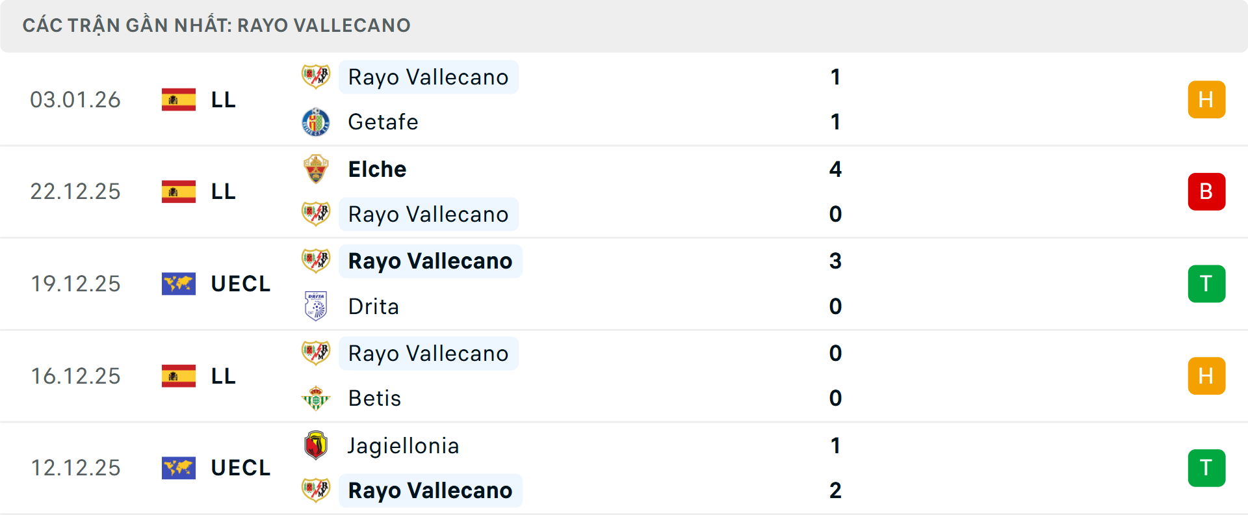Open the Drita team logo
The image size is (1248, 515).
316,306
